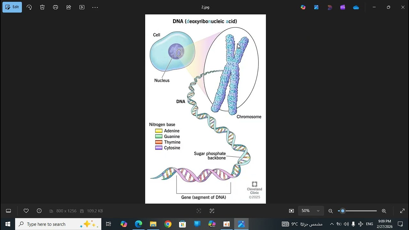Switch to the Photos app taskbar icon
Image resolution: width=409 pixels, height=230 pixels.
coord(241,224)
